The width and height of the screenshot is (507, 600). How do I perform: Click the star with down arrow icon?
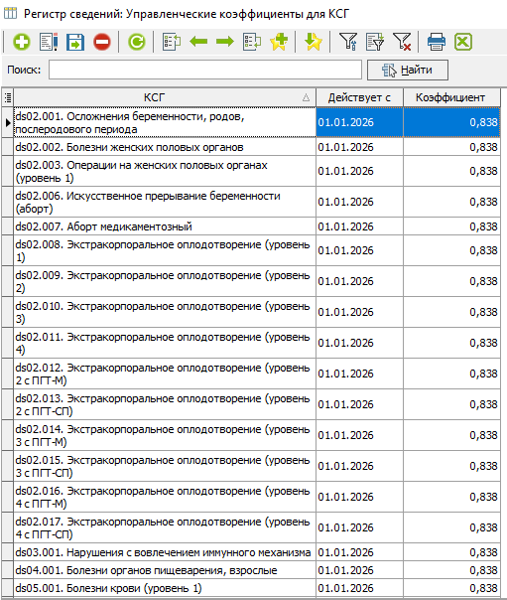tap(313, 42)
